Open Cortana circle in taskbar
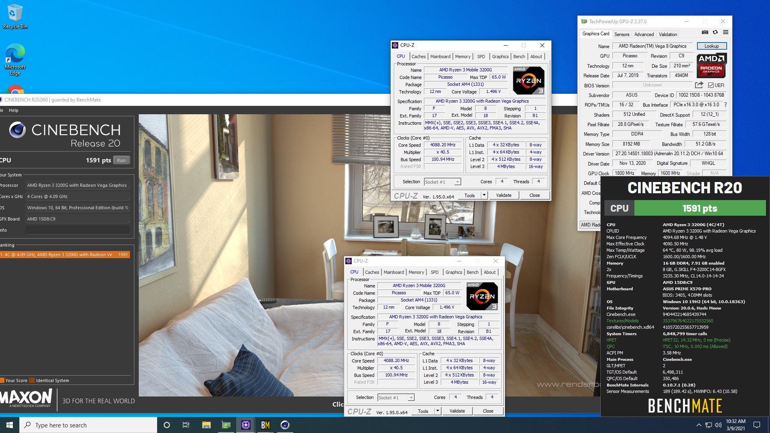 click(167, 425)
